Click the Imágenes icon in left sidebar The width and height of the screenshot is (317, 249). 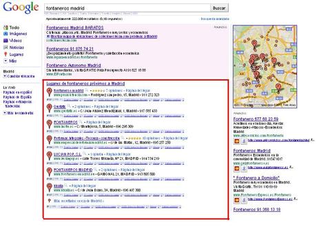point(6,34)
